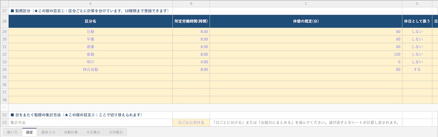
Task: Select the 早番 cell
Action: [90, 39]
